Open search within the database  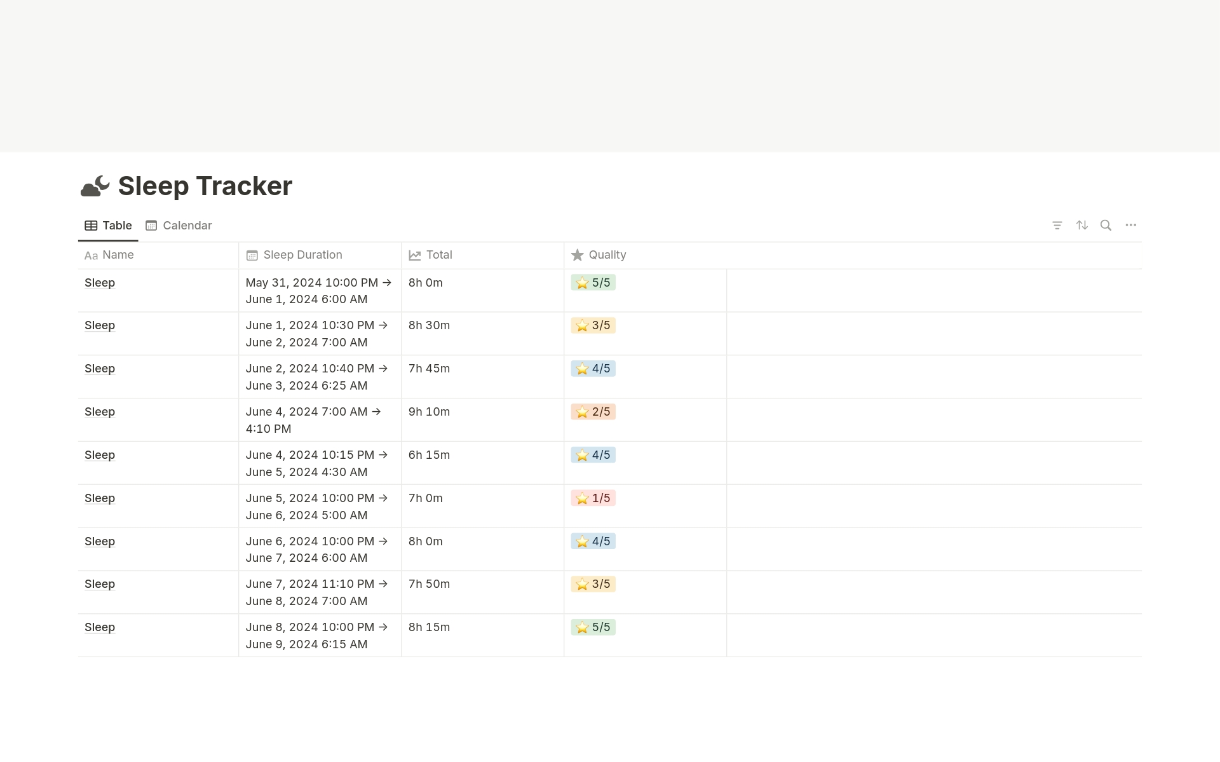[x=1106, y=225]
